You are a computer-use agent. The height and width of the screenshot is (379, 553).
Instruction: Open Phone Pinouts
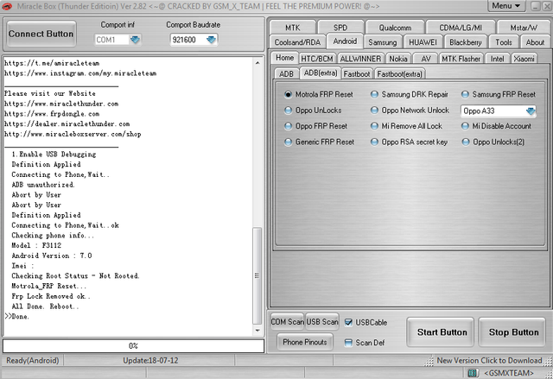305,342
